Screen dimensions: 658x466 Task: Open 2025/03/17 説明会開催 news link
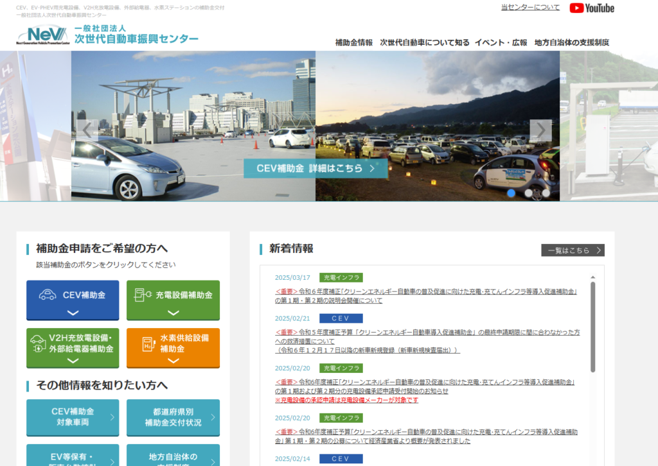pyautogui.click(x=426, y=296)
